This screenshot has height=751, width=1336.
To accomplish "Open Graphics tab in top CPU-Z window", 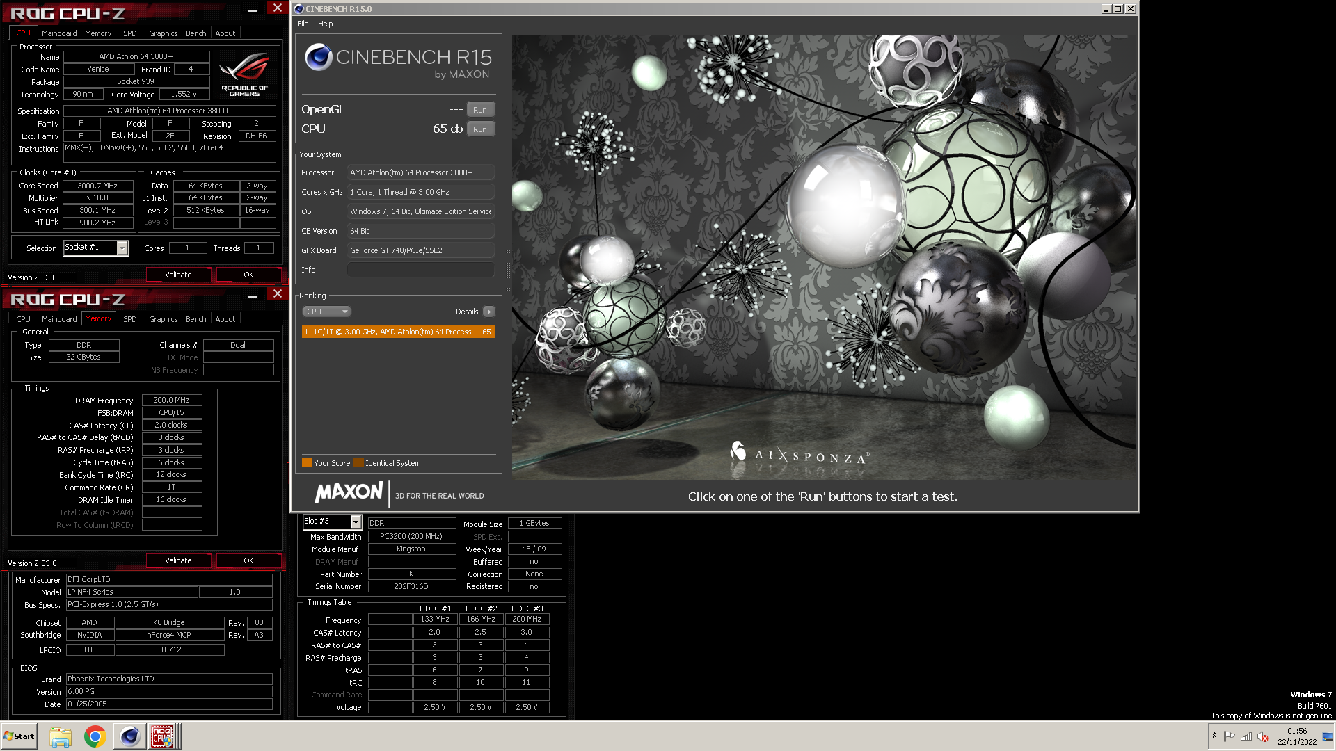I will pyautogui.click(x=163, y=33).
